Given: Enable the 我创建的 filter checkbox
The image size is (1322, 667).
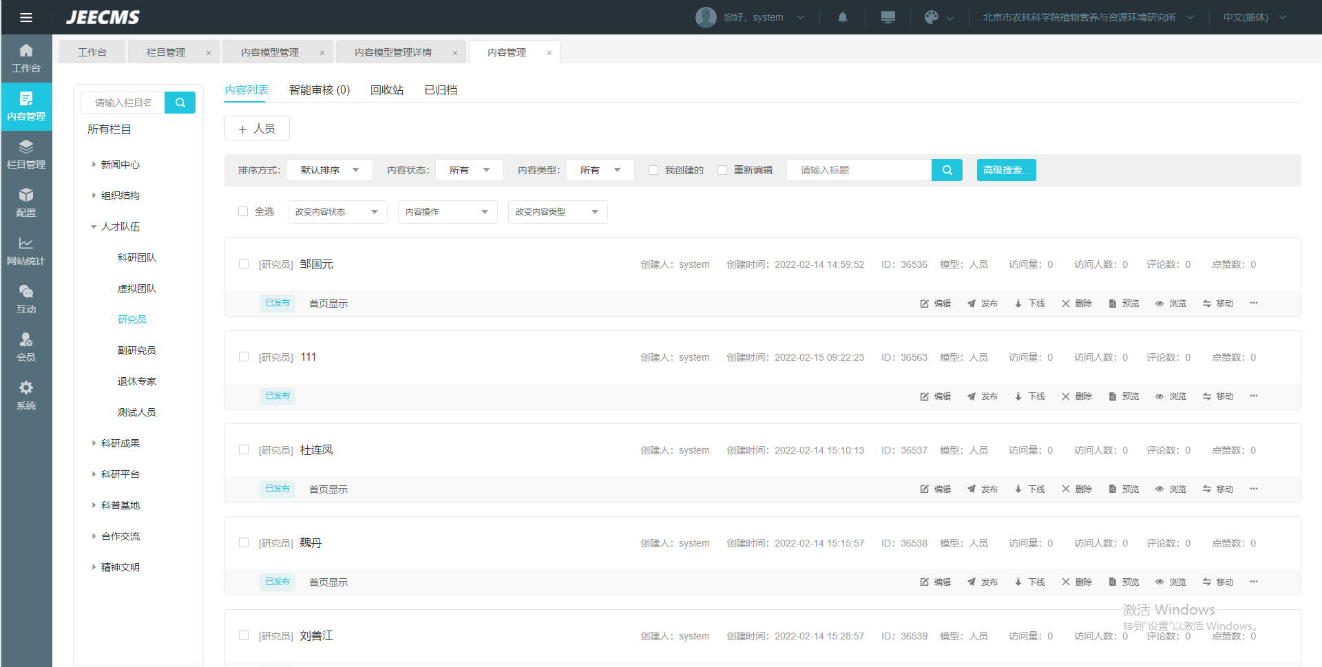Looking at the screenshot, I should click(x=653, y=170).
